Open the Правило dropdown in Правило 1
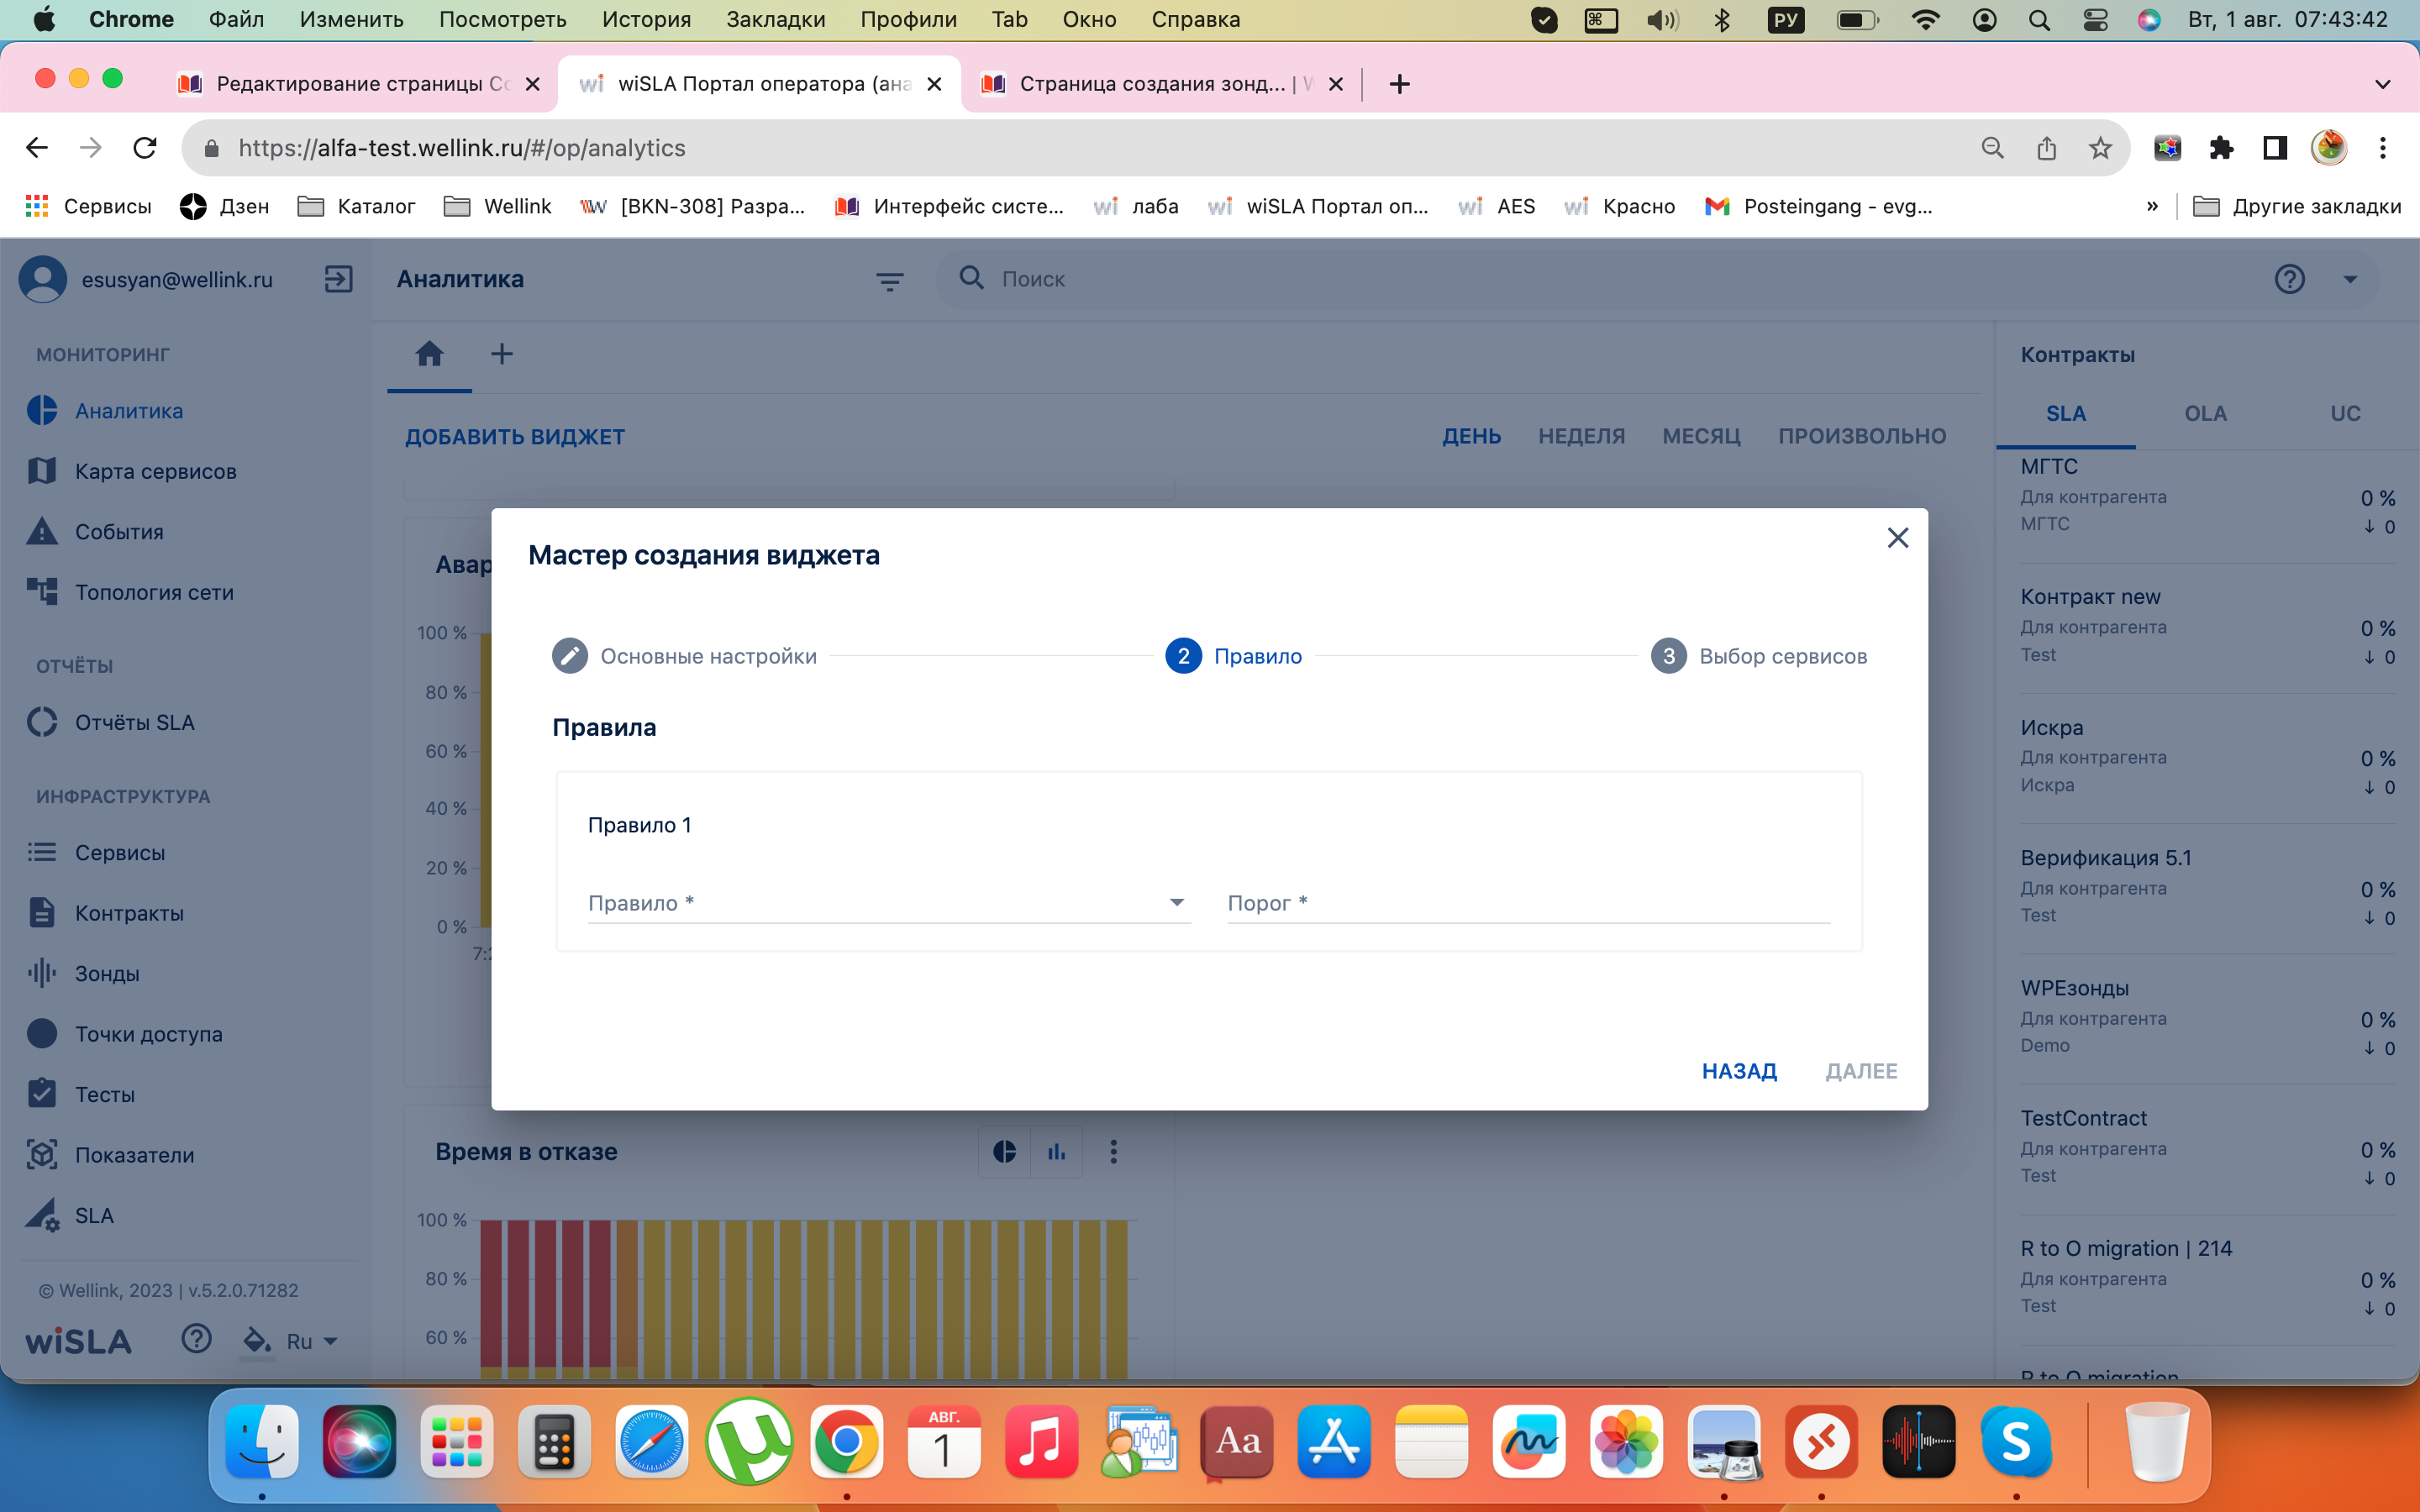Screen dimensions: 2420x1512 [x=889, y=902]
